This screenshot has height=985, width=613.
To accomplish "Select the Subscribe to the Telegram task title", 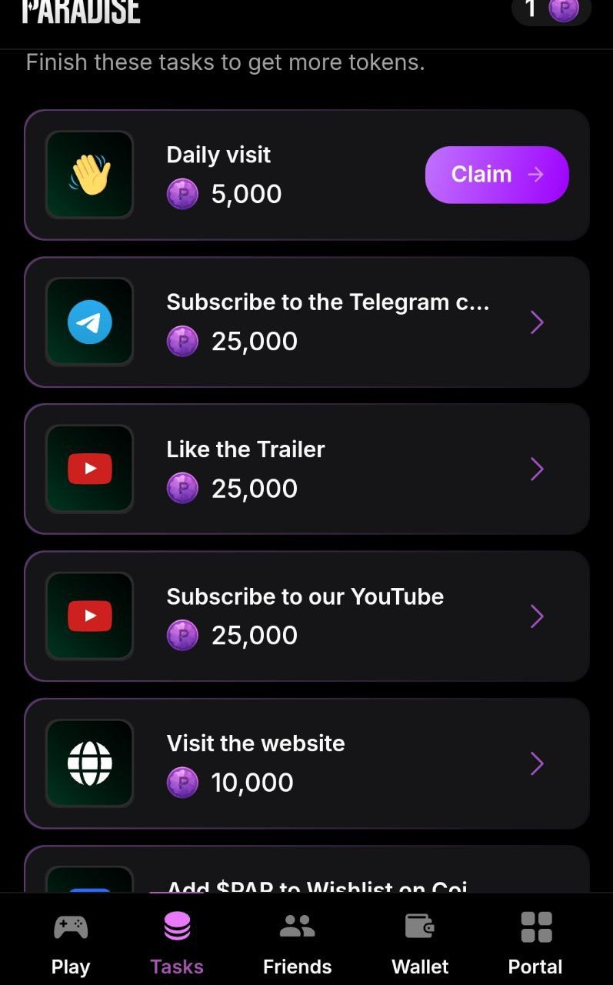I will coord(328,302).
